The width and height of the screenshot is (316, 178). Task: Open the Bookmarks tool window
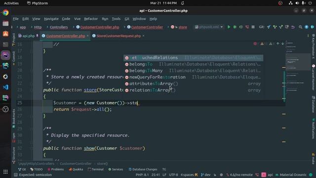pos(14,118)
